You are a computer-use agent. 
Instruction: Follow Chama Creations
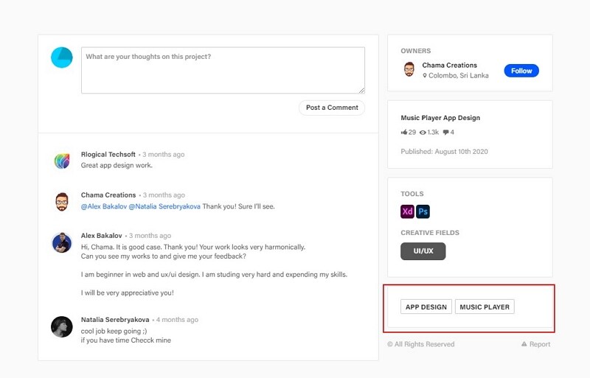click(521, 71)
